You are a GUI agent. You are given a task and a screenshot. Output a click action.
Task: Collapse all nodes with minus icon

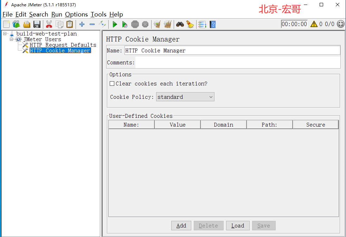coord(92,24)
